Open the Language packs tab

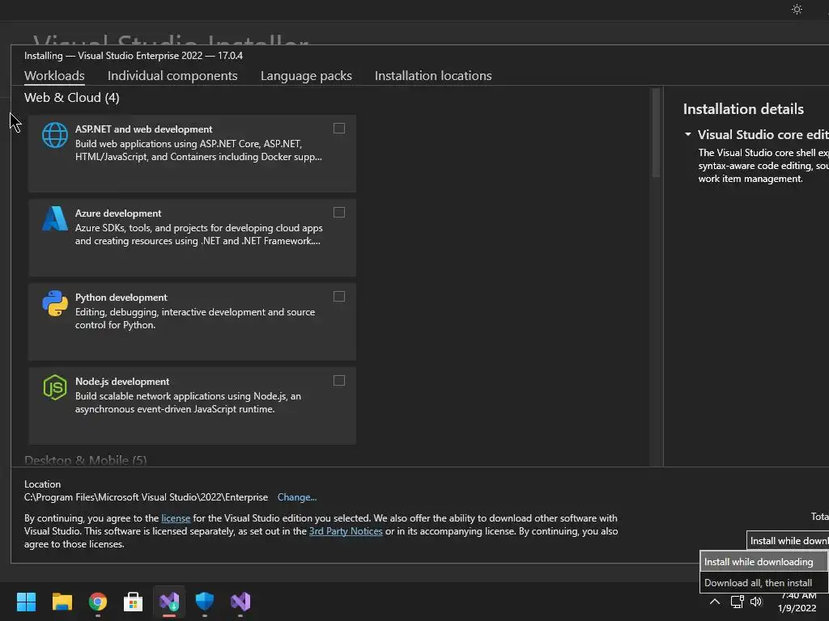tap(306, 75)
